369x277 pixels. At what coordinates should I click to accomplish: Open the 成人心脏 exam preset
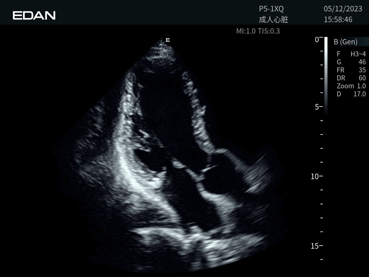[x=273, y=20]
